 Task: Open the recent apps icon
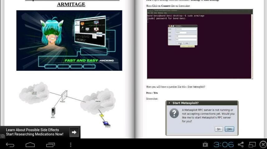point(50,145)
